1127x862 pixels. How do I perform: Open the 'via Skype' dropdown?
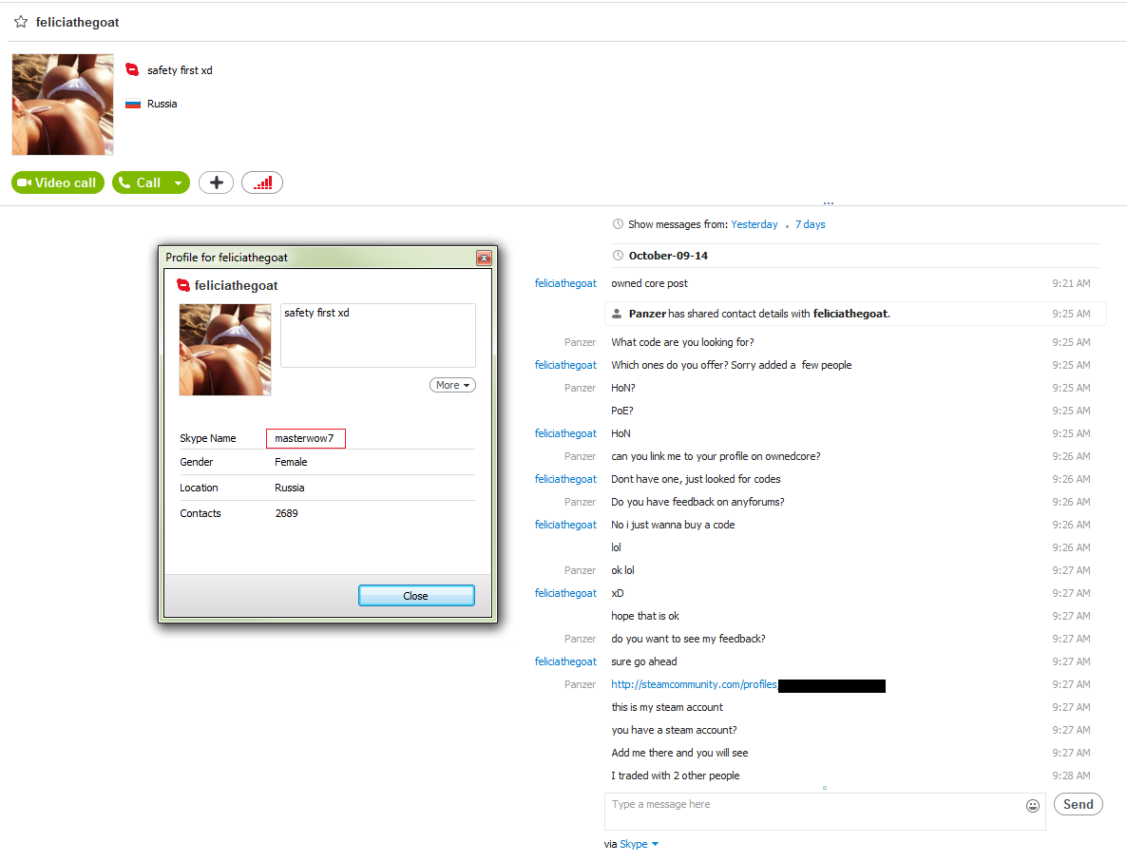pyautogui.click(x=639, y=844)
